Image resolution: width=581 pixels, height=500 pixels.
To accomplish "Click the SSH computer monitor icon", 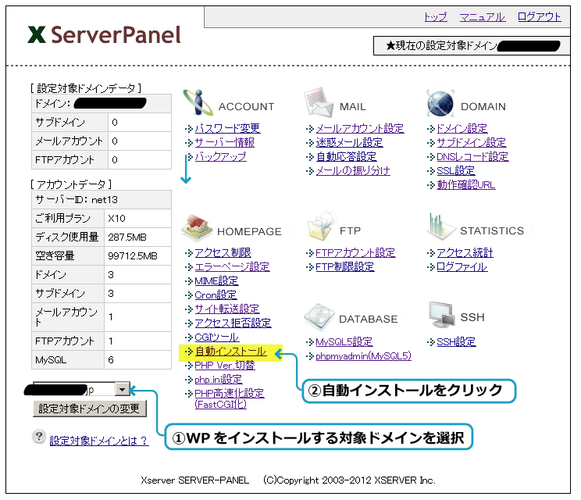I will pos(442,315).
